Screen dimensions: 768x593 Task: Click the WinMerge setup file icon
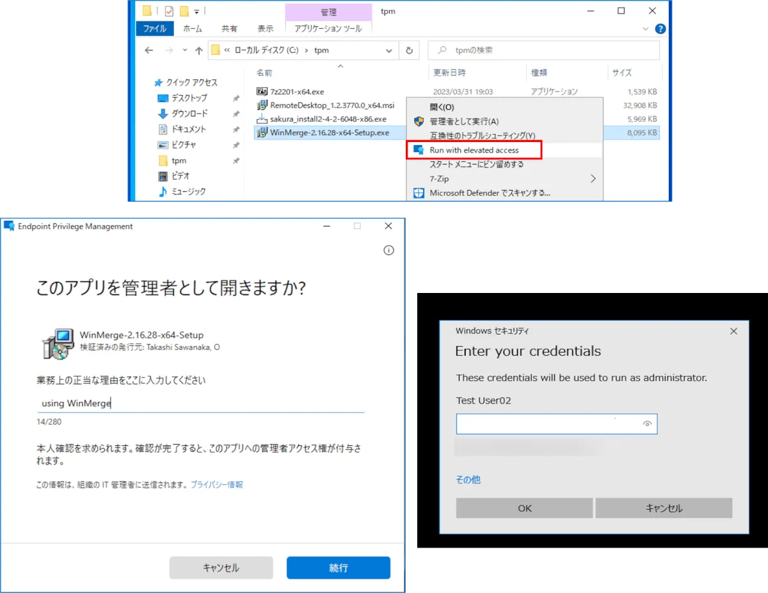pos(262,133)
